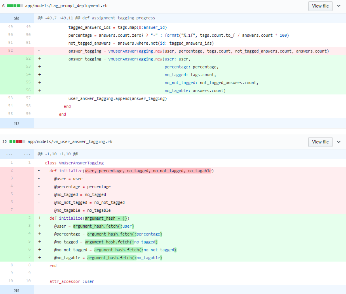Image resolution: width=346 pixels, height=294 pixels.
Task: Click 'attr_accessor :user' line
Action: pos(190,281)
